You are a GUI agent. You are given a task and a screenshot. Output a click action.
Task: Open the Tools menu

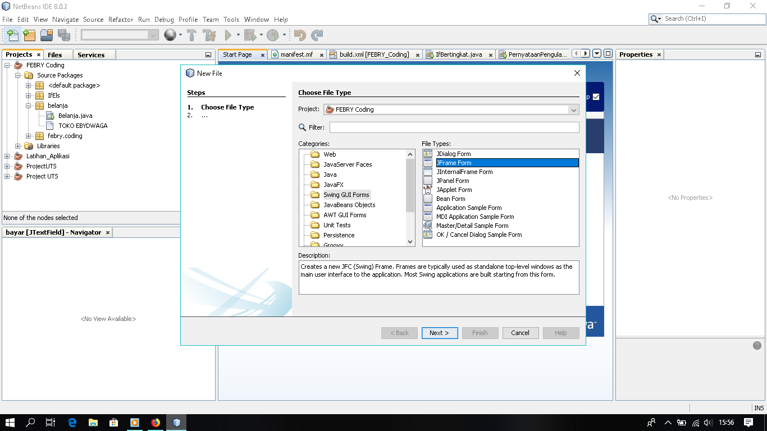[x=231, y=19]
